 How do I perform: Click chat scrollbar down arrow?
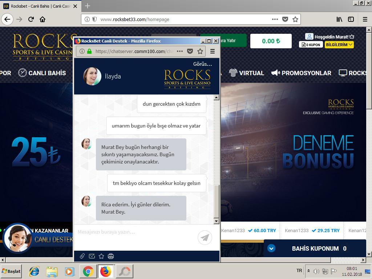[216, 221]
